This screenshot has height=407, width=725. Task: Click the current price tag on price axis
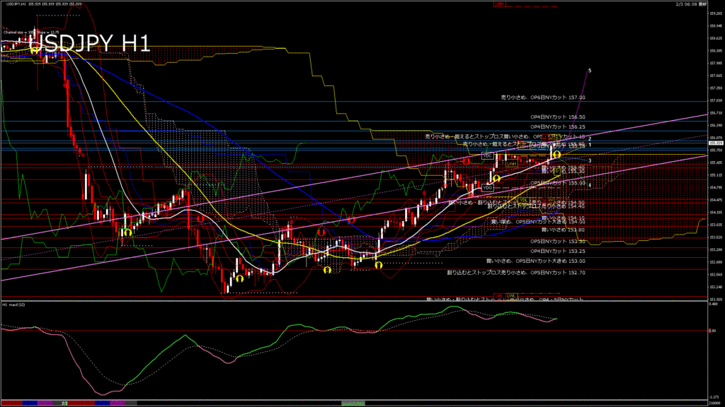tap(715, 143)
